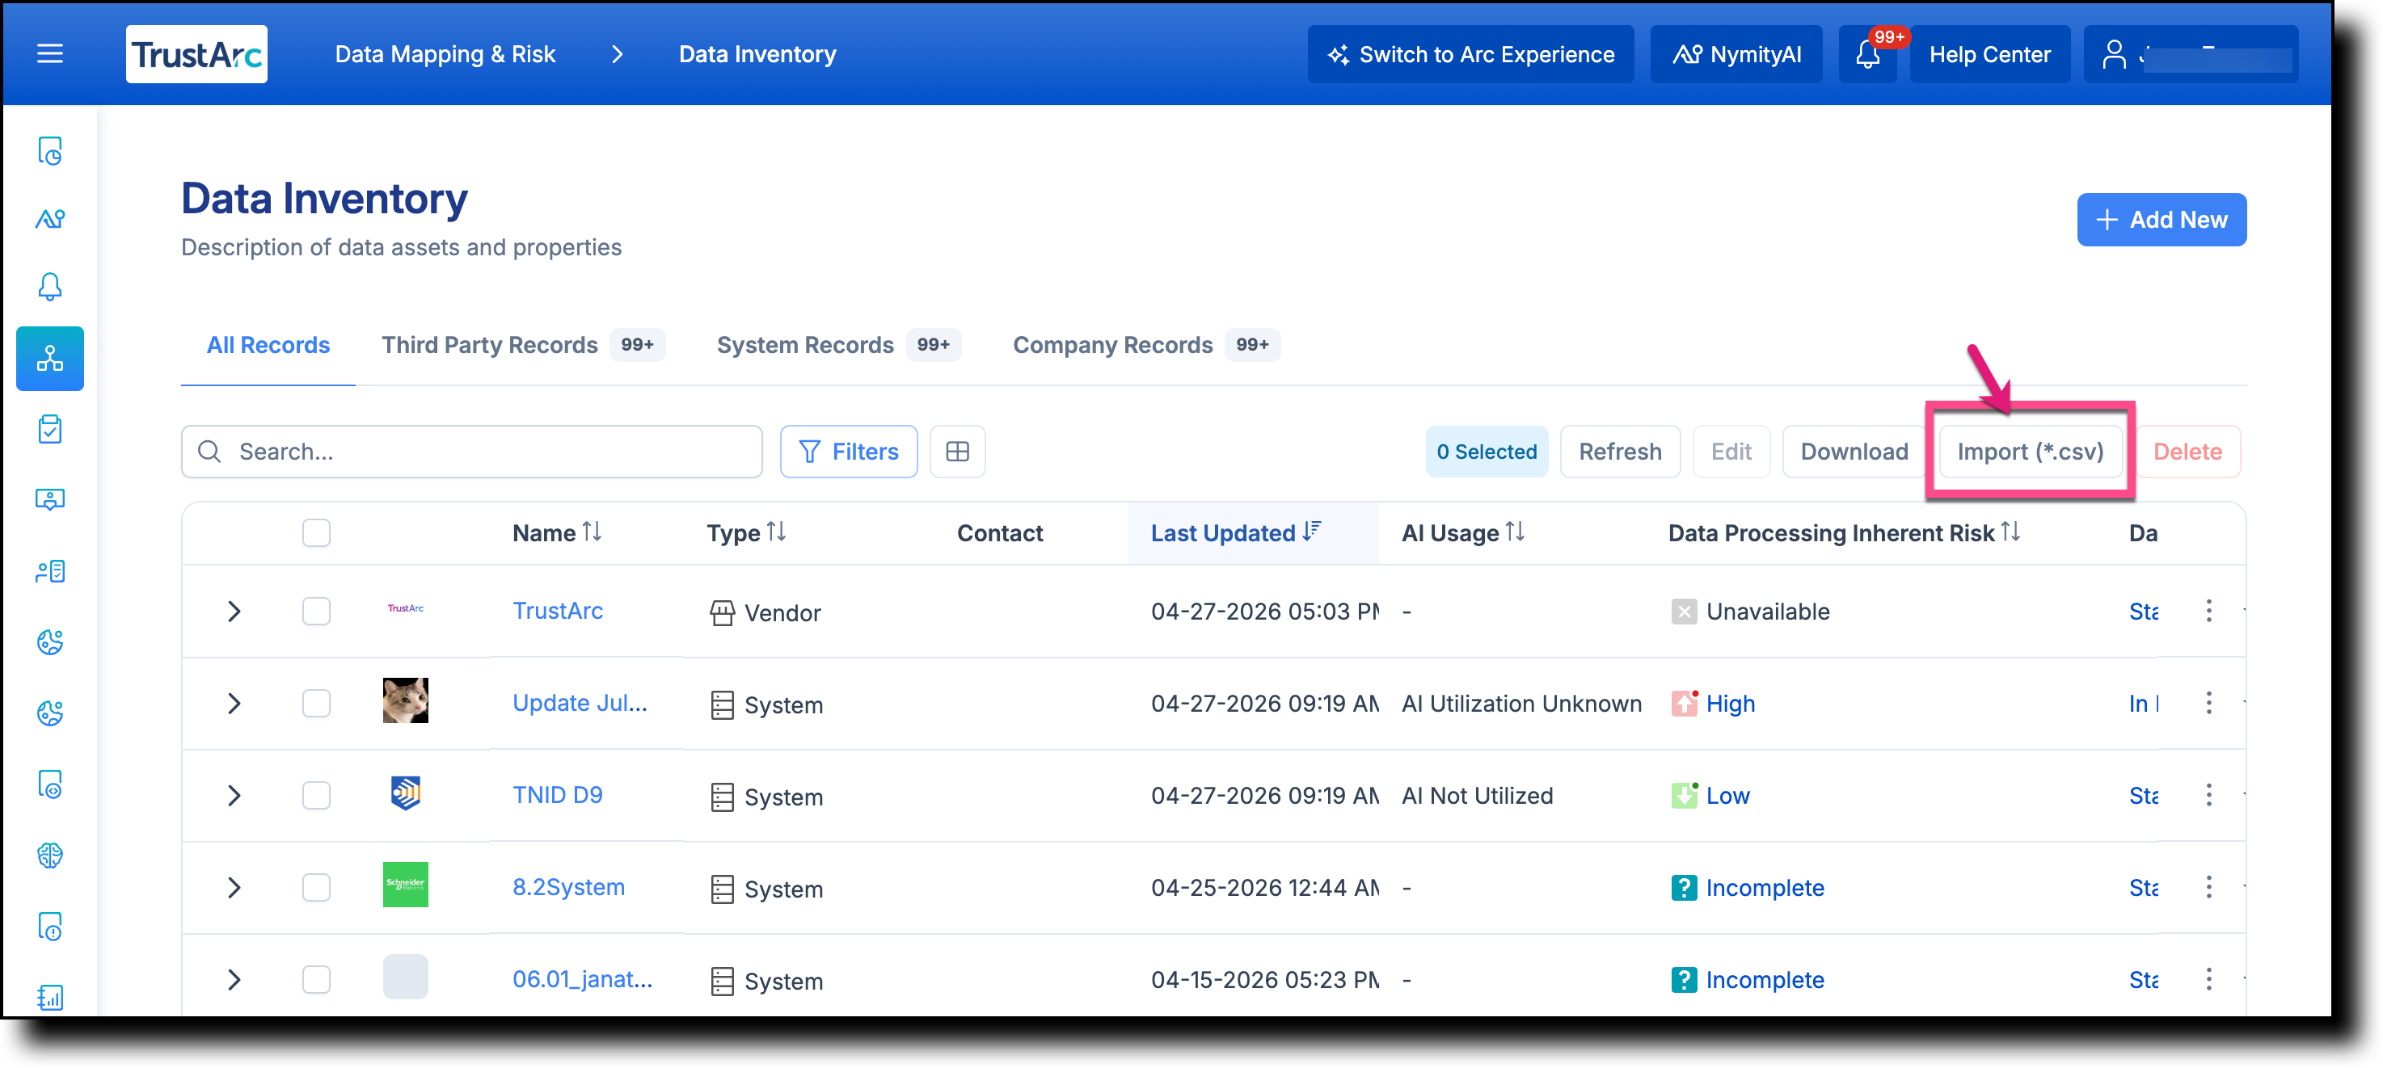Open row actions menu for TNID D9

2209,795
